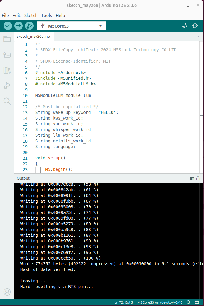The height and width of the screenshot is (306, 204).
Task: Click 'M5ModuleLLM module_llm;' declaration
Action: [64, 95]
